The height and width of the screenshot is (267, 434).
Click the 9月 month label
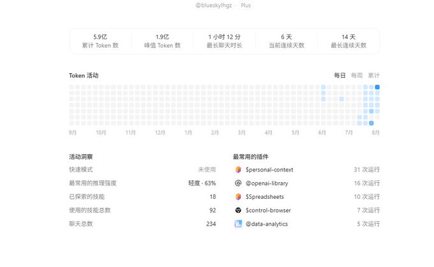tap(73, 133)
